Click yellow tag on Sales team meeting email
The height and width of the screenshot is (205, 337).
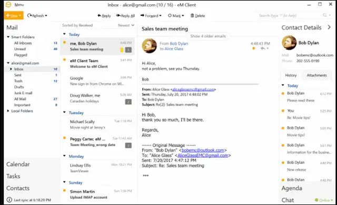[x=122, y=50]
